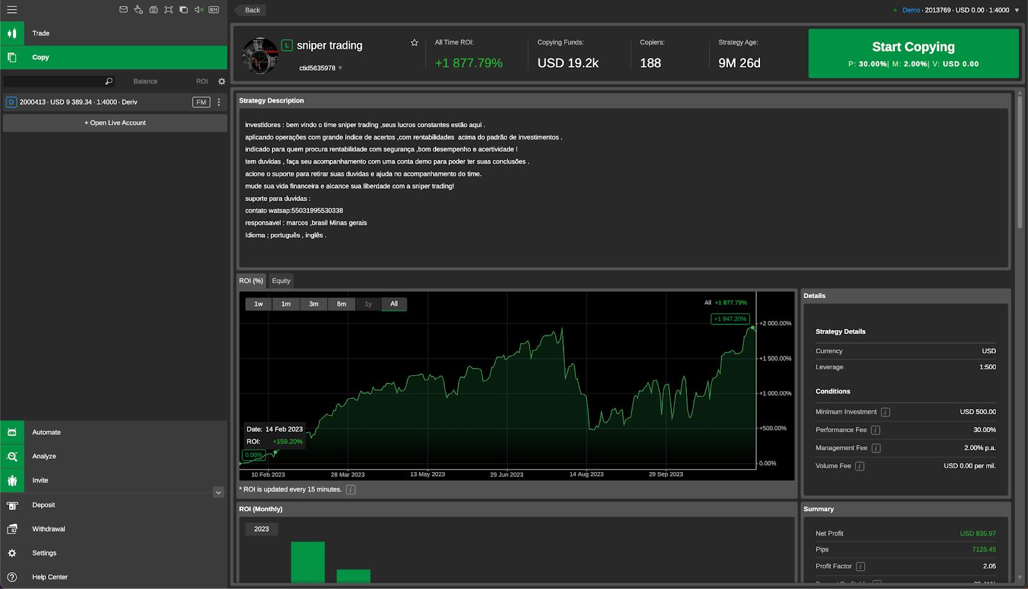Image resolution: width=1028 pixels, height=589 pixels.
Task: Switch ROI chart to 1w range
Action: [x=258, y=304]
